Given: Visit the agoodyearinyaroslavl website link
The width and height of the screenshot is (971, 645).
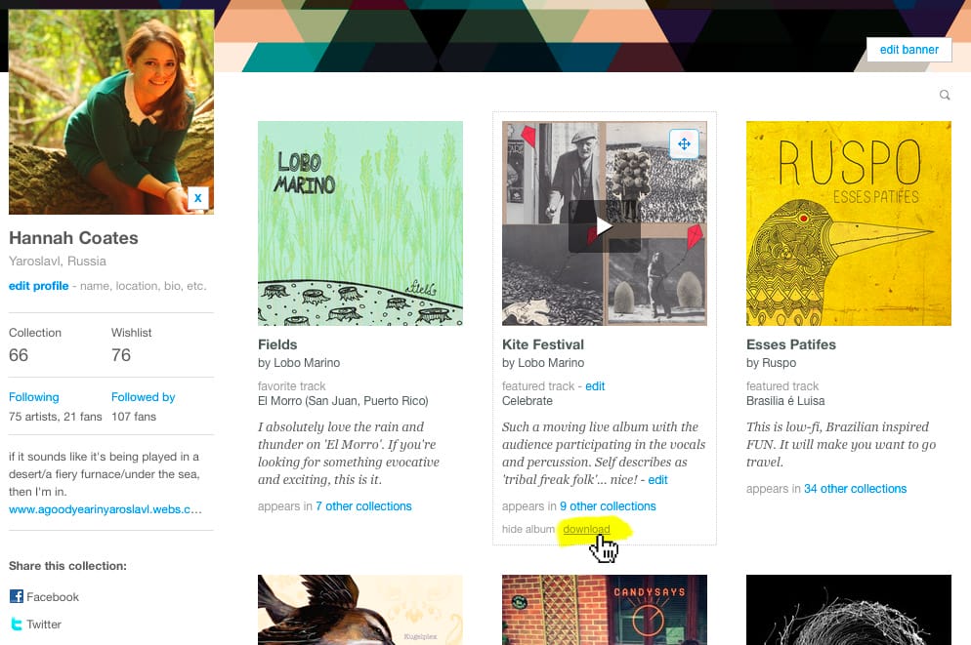Looking at the screenshot, I should point(106,509).
